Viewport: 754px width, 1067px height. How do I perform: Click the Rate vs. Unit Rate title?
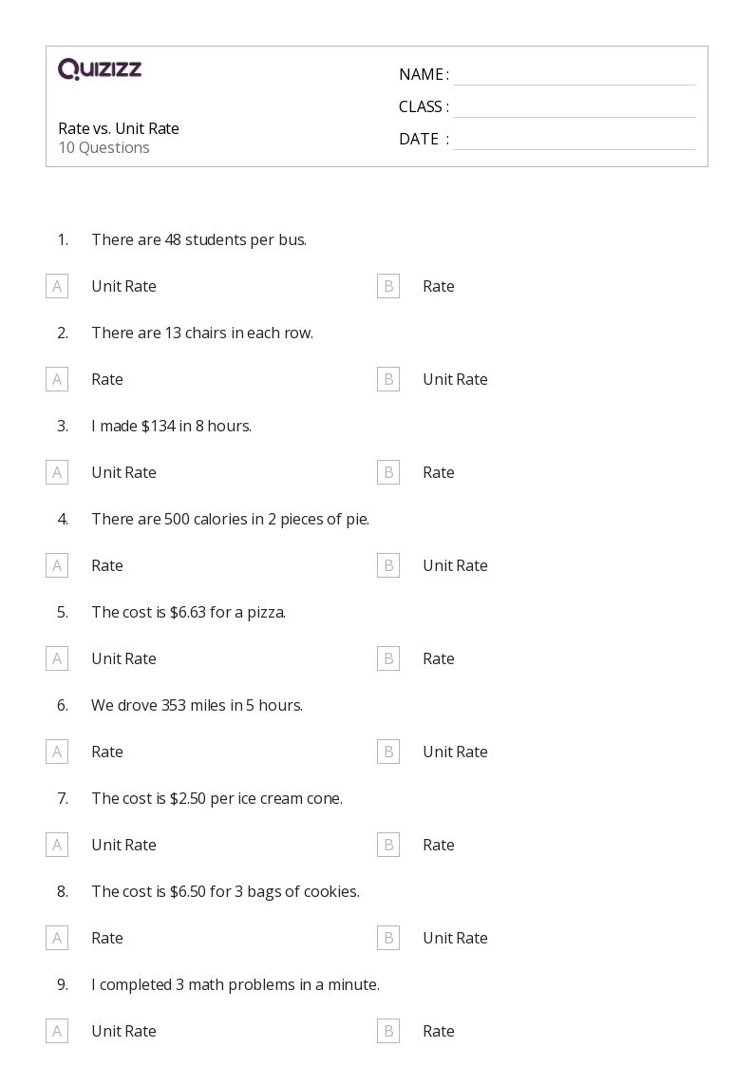(x=119, y=128)
